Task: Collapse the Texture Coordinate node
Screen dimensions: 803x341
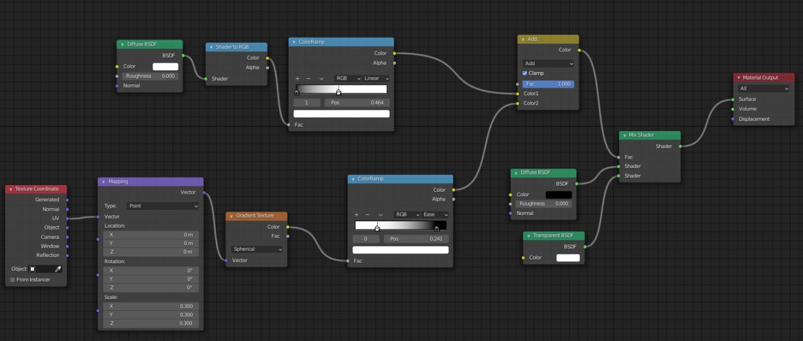Action: point(11,189)
